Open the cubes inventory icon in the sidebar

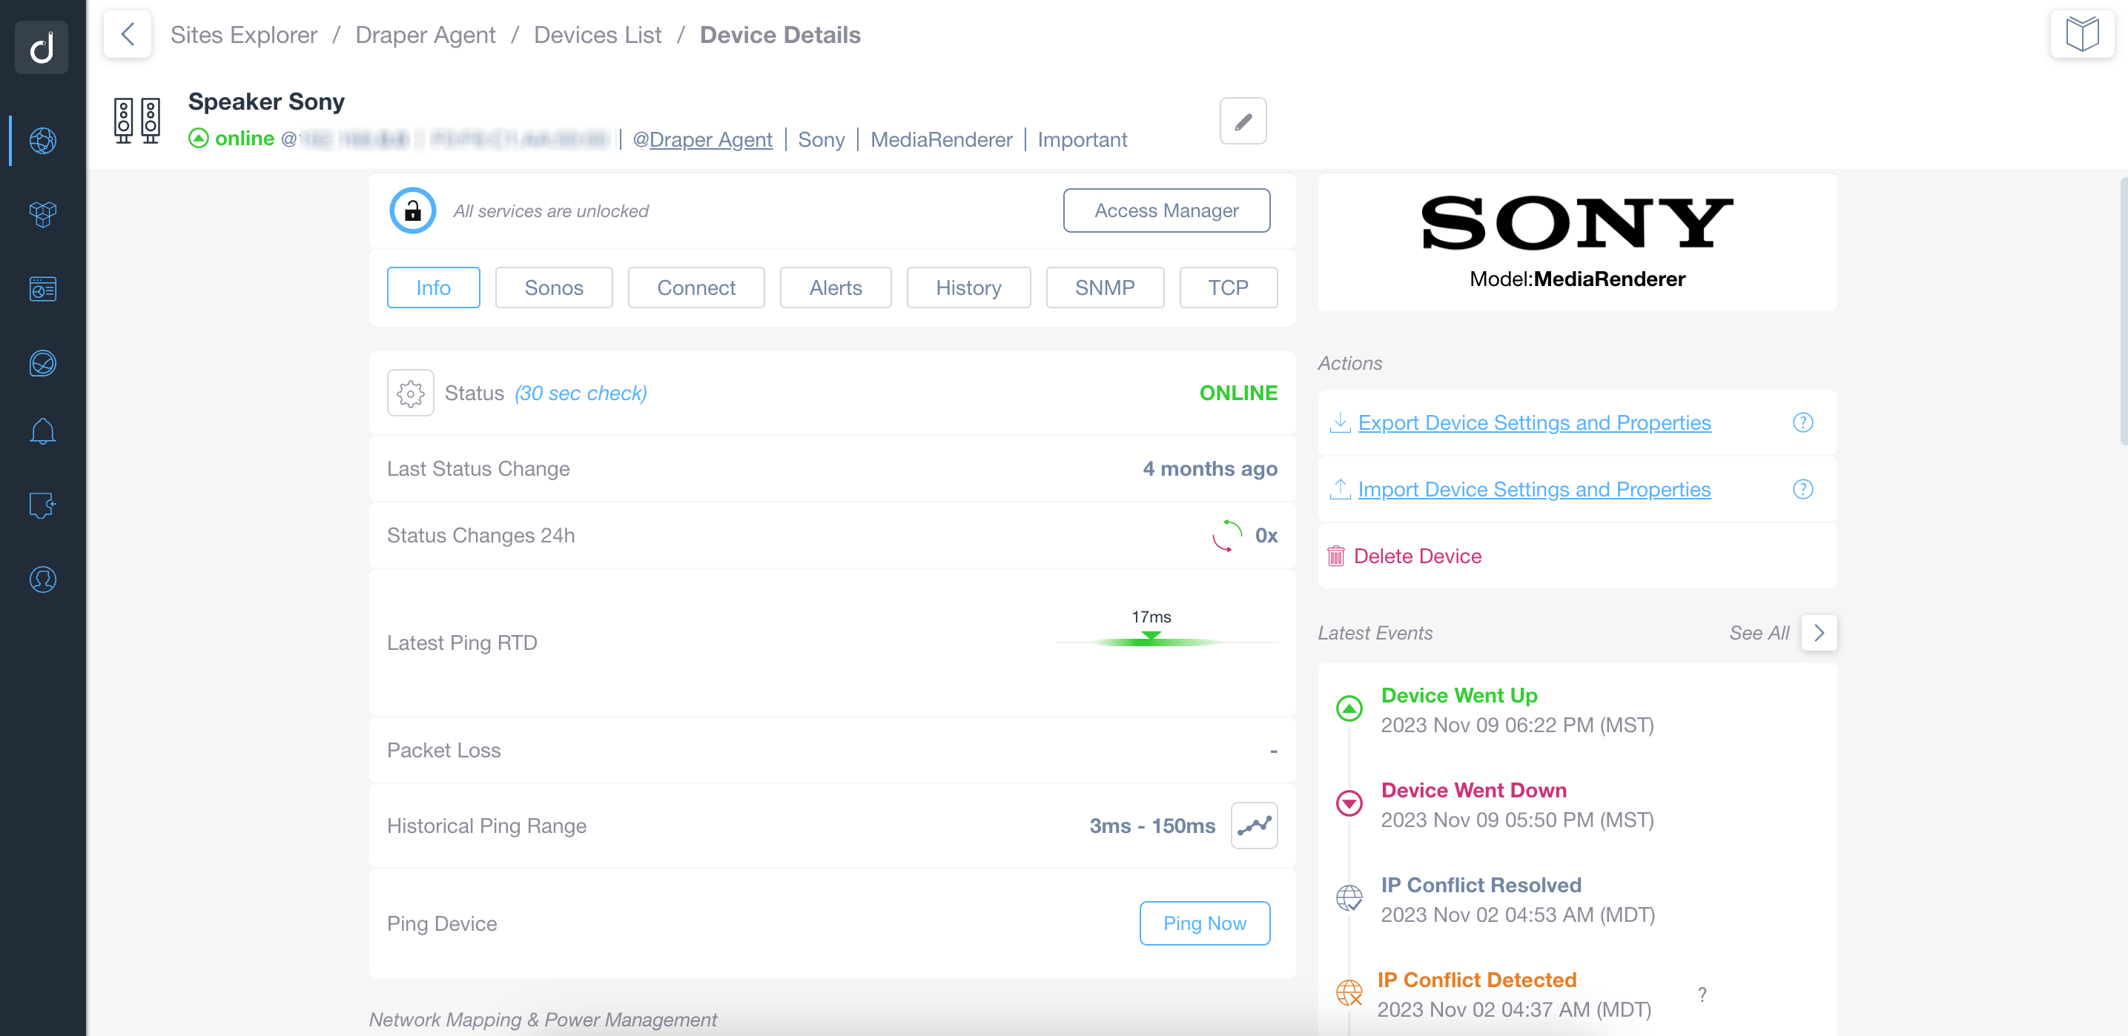click(x=43, y=215)
